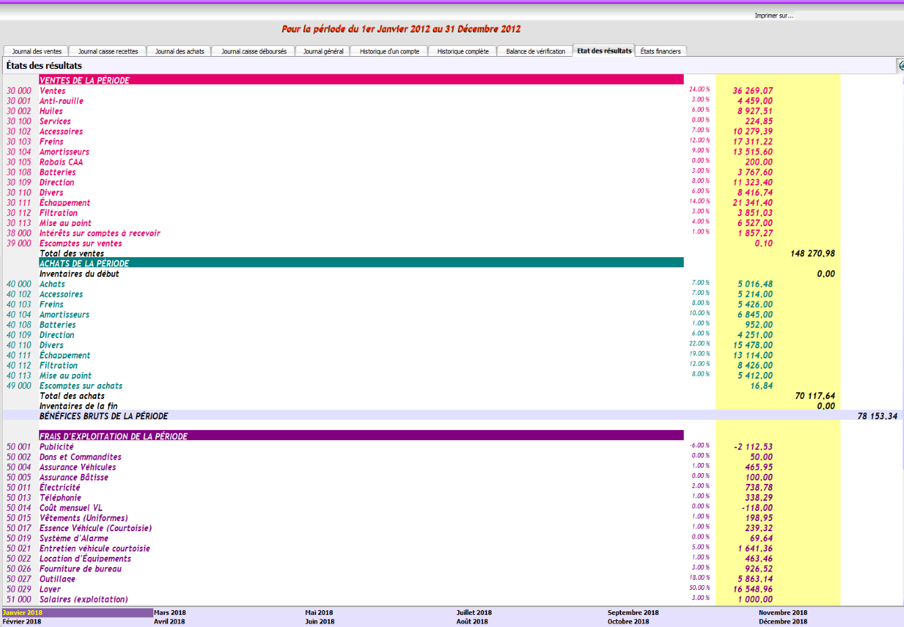Click the 50 029 Loyer expense row
The image size is (904, 627).
click(49, 589)
